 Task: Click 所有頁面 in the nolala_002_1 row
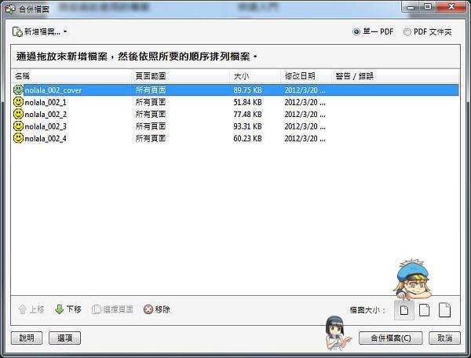[x=151, y=102]
